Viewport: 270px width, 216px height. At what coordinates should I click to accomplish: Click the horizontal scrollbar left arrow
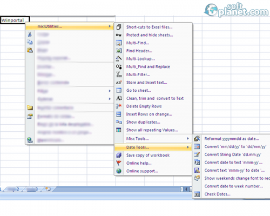[x=186, y=189]
